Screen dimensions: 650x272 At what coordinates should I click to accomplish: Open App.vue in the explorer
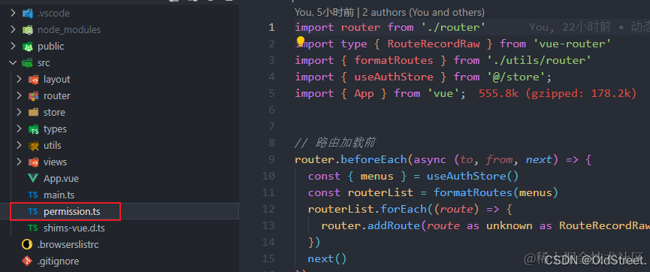(x=61, y=179)
